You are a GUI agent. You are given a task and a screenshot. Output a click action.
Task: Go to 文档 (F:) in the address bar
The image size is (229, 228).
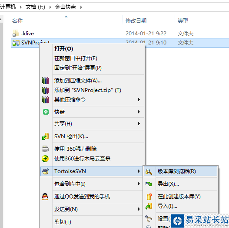point(35,7)
